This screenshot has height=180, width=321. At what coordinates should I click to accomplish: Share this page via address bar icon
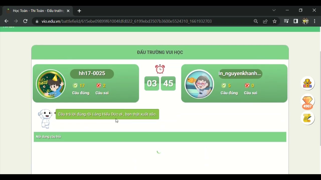coord(265,21)
